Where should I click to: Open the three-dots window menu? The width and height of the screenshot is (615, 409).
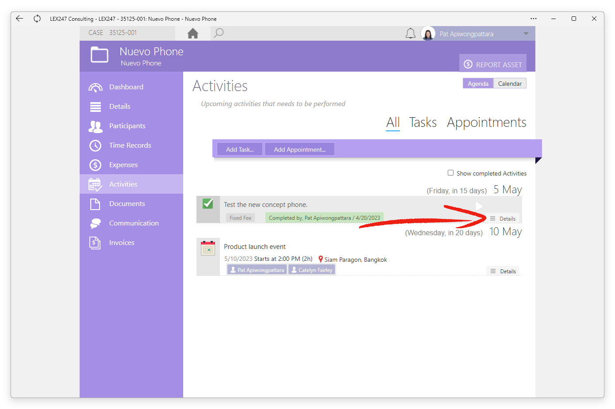(534, 19)
